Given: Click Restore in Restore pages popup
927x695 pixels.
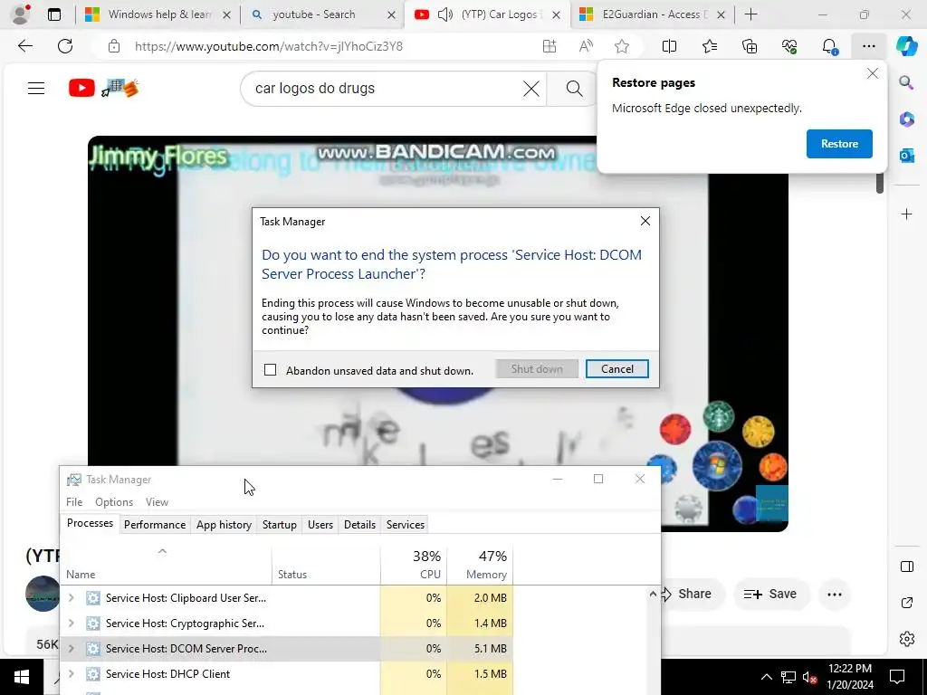Looking at the screenshot, I should tap(839, 144).
